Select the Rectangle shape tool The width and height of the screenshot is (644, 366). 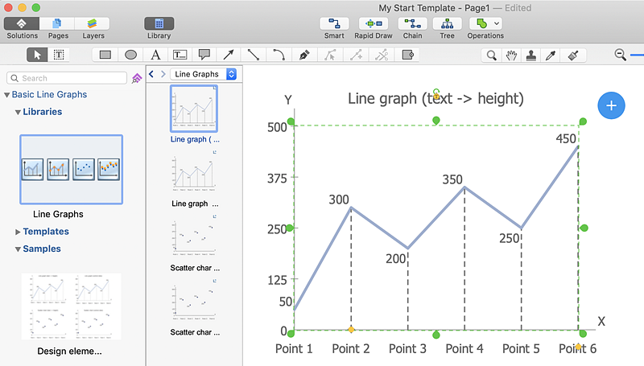tap(105, 55)
